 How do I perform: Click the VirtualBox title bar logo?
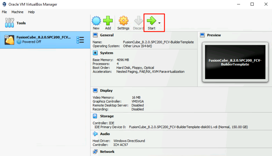coord(4,4)
